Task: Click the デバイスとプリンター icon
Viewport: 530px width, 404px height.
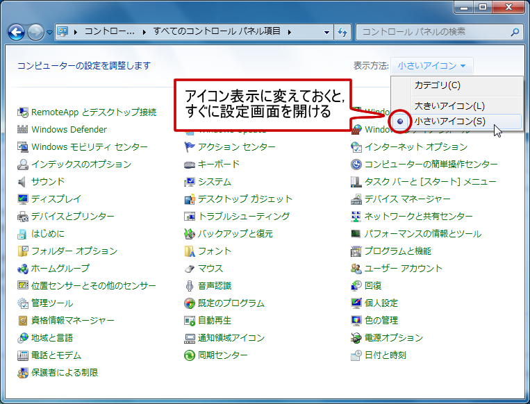Action: click(x=23, y=216)
